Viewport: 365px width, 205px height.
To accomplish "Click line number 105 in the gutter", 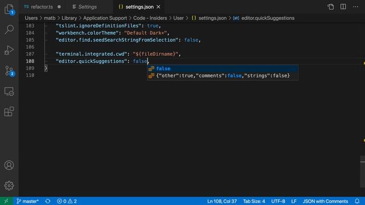I will [x=30, y=40].
